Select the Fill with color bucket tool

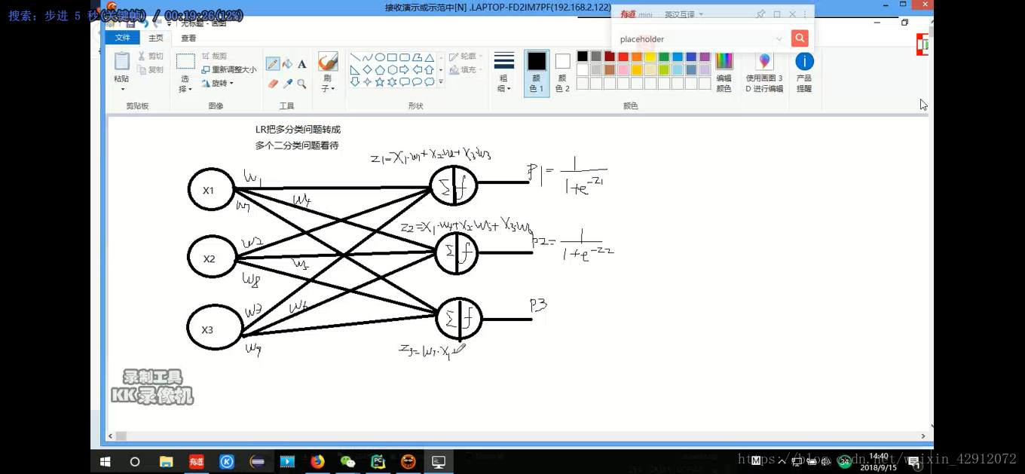pos(287,65)
